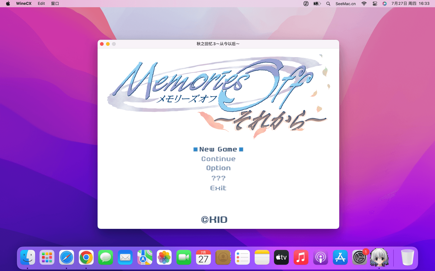Viewport: 435px width, 271px height.
Task: Open Mail from the Dock
Action: point(125,257)
